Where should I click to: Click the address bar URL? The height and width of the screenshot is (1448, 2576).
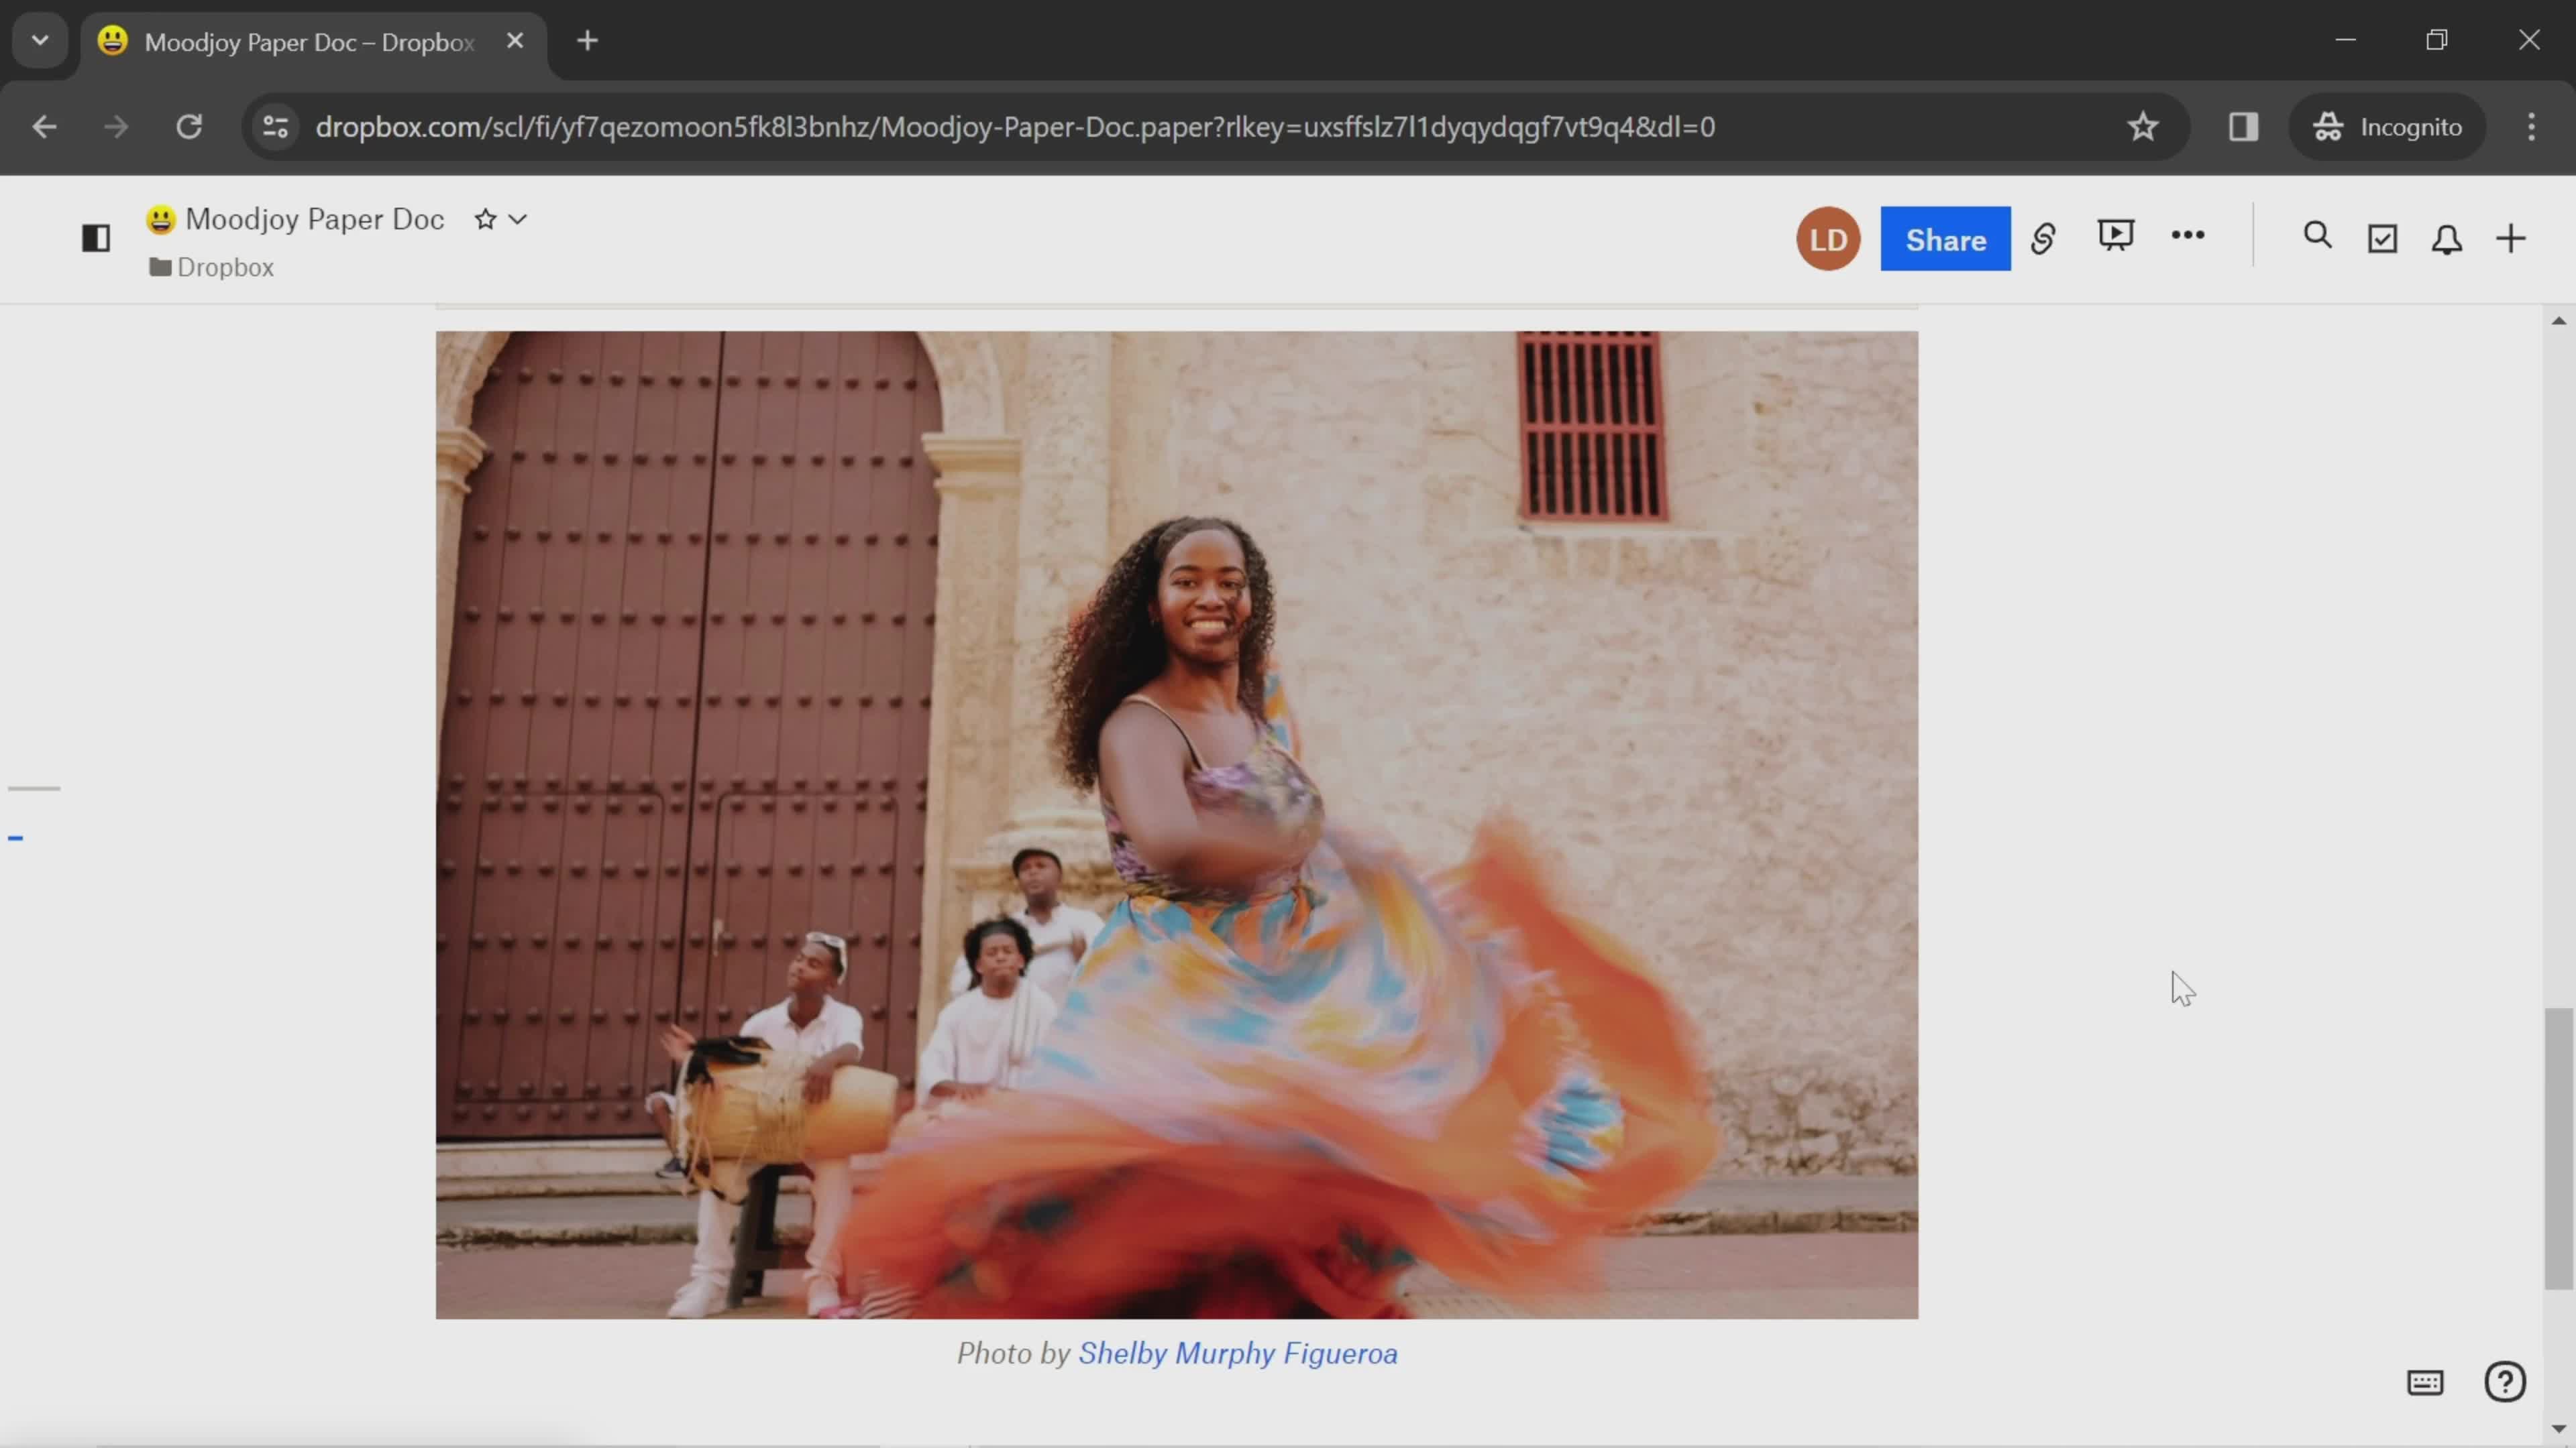1015,127
